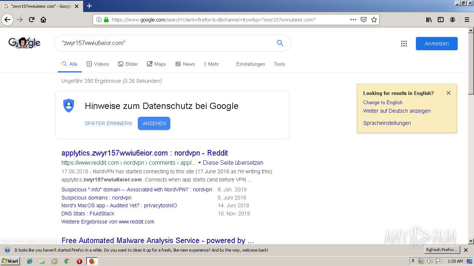Click the Firefox taskbar button

pyautogui.click(x=92, y=261)
